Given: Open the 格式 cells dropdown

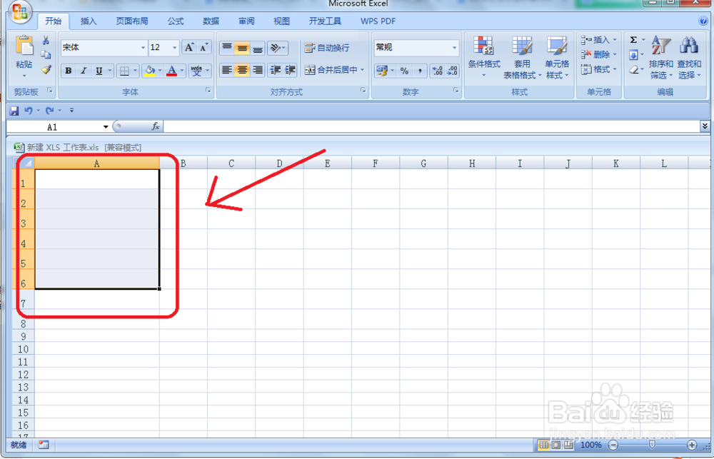Looking at the screenshot, I should click(599, 69).
